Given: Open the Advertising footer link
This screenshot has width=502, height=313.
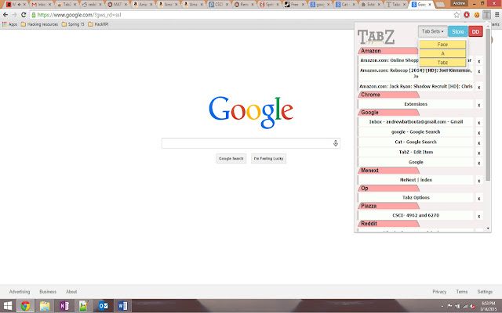Looking at the screenshot, I should [20, 292].
